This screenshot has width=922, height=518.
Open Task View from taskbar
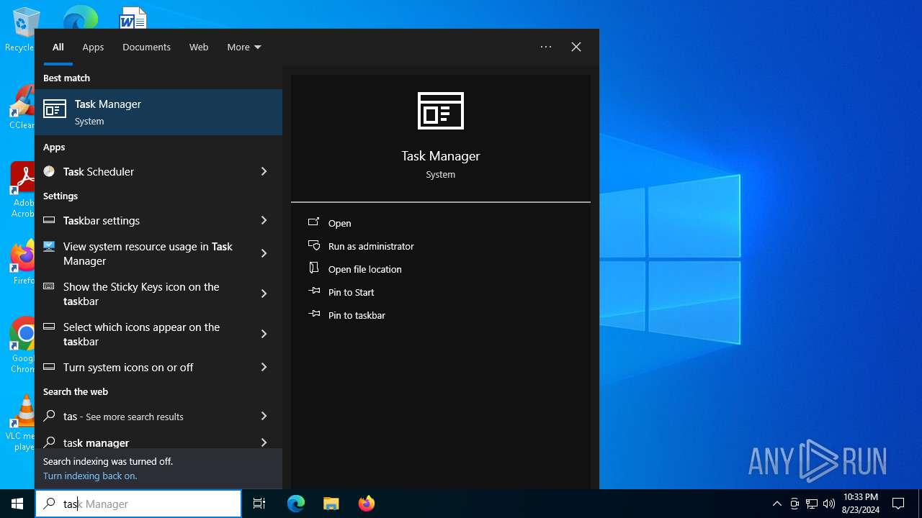259,504
